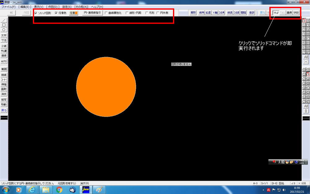Screen dimensions: 310x194
Task: Select the 範囲 range selection tool
Action: tap(4, 69)
